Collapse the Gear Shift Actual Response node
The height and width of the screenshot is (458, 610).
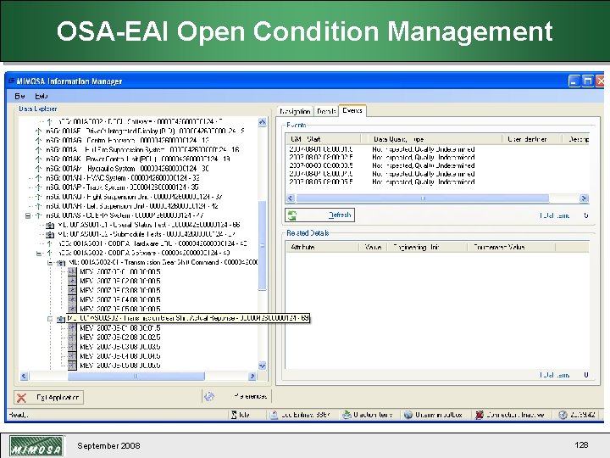tap(50, 319)
